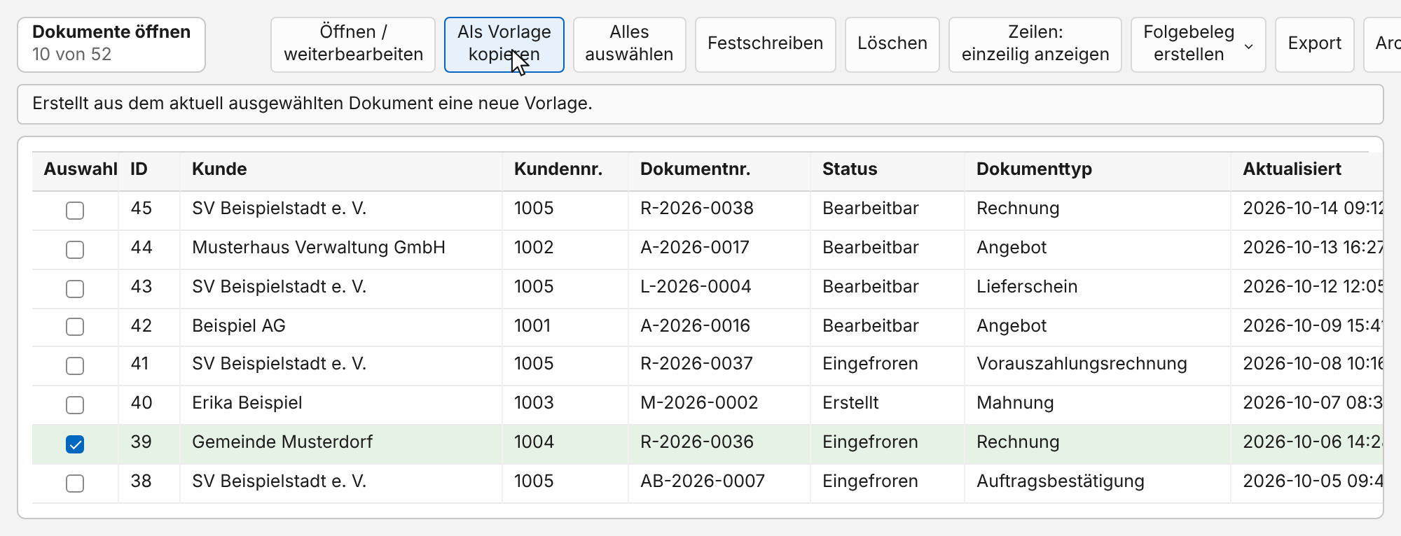Click the Export button
Image resolution: width=1401 pixels, height=536 pixels.
(1314, 44)
